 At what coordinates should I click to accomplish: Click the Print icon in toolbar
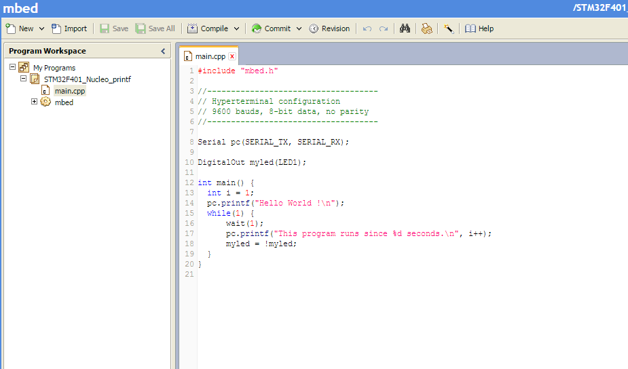point(426,28)
